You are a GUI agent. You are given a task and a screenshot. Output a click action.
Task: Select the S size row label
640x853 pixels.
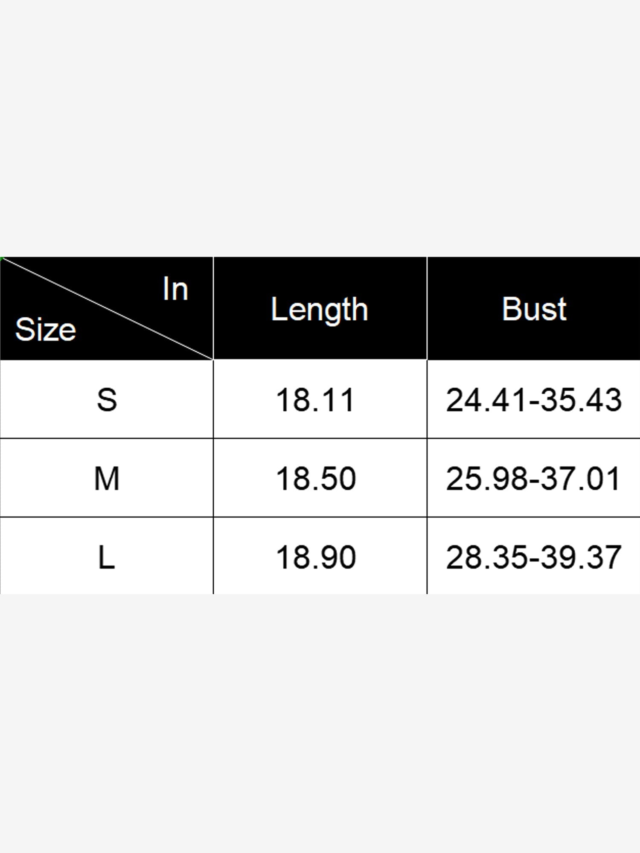pyautogui.click(x=107, y=400)
